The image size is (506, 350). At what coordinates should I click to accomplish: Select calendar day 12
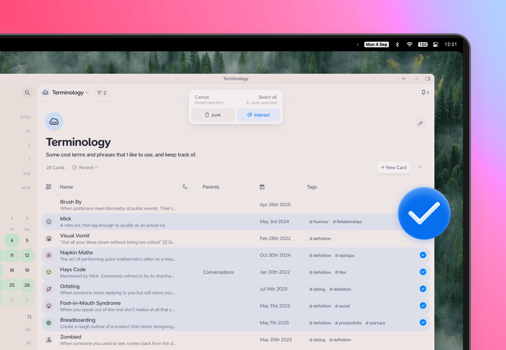coord(27,255)
